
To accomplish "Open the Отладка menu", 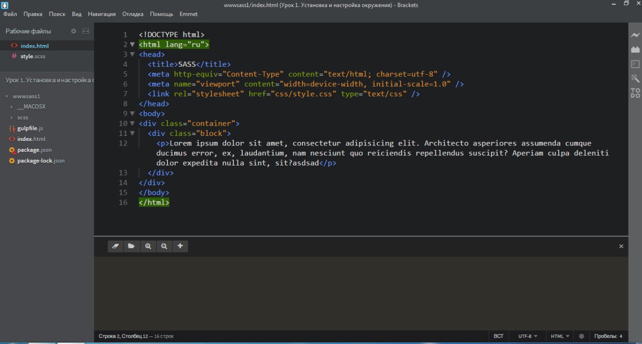I will point(132,14).
